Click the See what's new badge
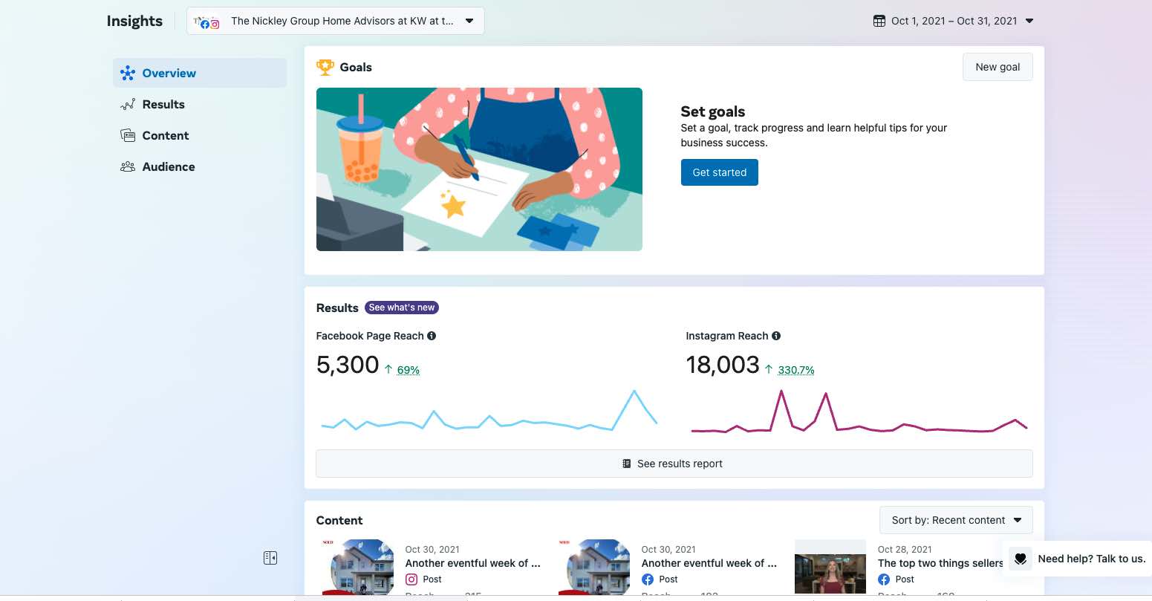 click(x=402, y=308)
